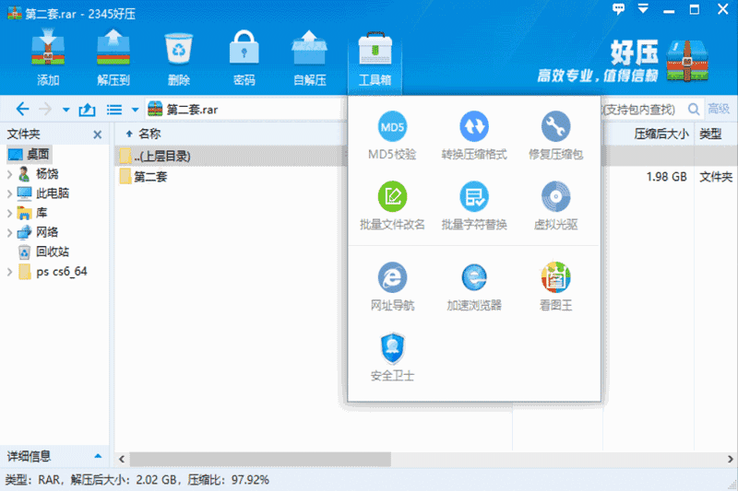Click the search input box
This screenshot has height=491, width=738.
(x=642, y=110)
